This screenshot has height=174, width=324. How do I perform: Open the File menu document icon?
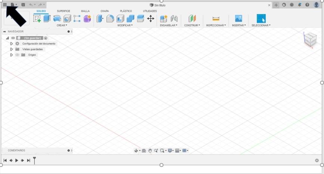[x=13, y=4]
